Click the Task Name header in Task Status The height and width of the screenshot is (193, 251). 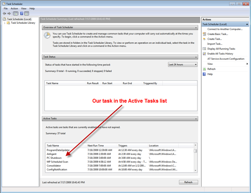click(x=65, y=83)
